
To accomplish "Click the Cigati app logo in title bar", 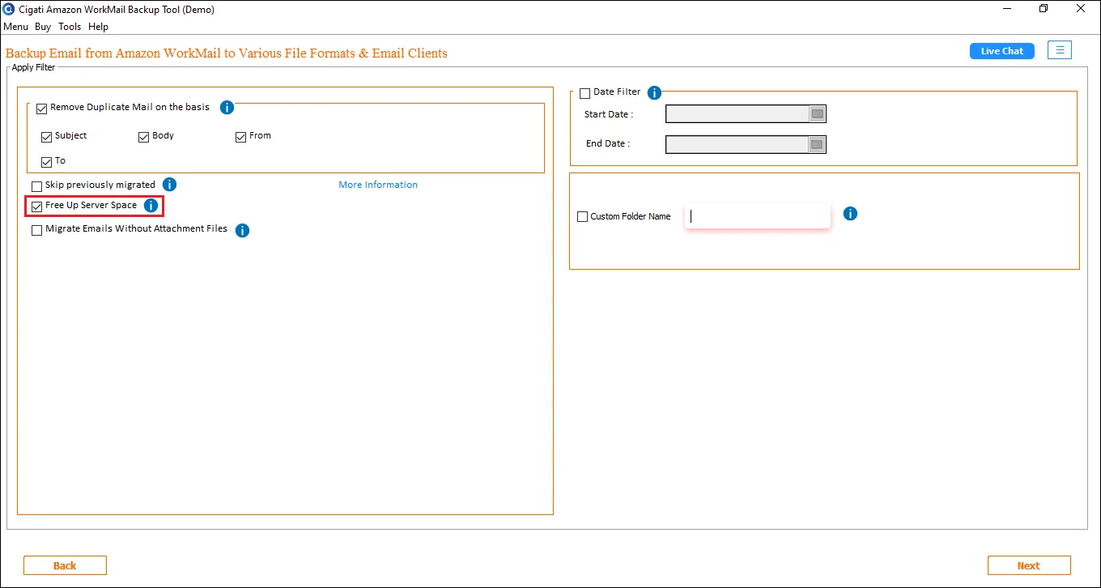I will [x=9, y=10].
